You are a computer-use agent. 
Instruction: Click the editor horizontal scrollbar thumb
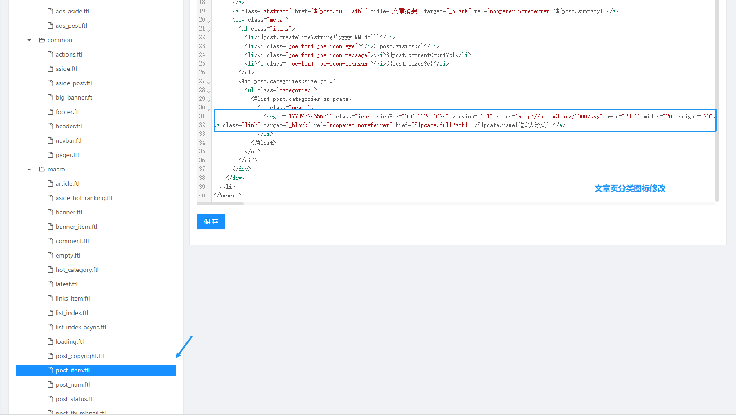point(220,204)
